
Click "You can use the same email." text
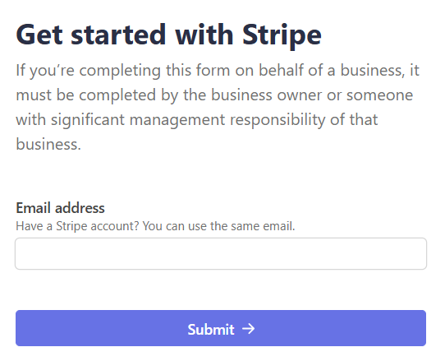click(219, 226)
